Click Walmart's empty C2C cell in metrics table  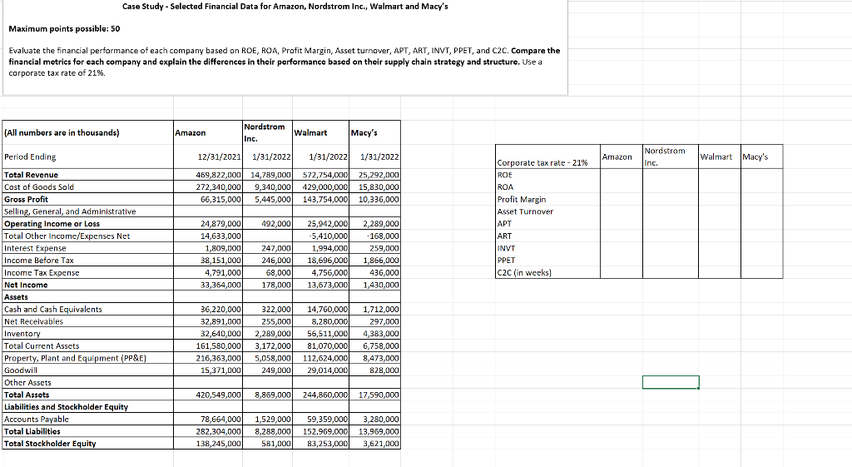[720, 273]
